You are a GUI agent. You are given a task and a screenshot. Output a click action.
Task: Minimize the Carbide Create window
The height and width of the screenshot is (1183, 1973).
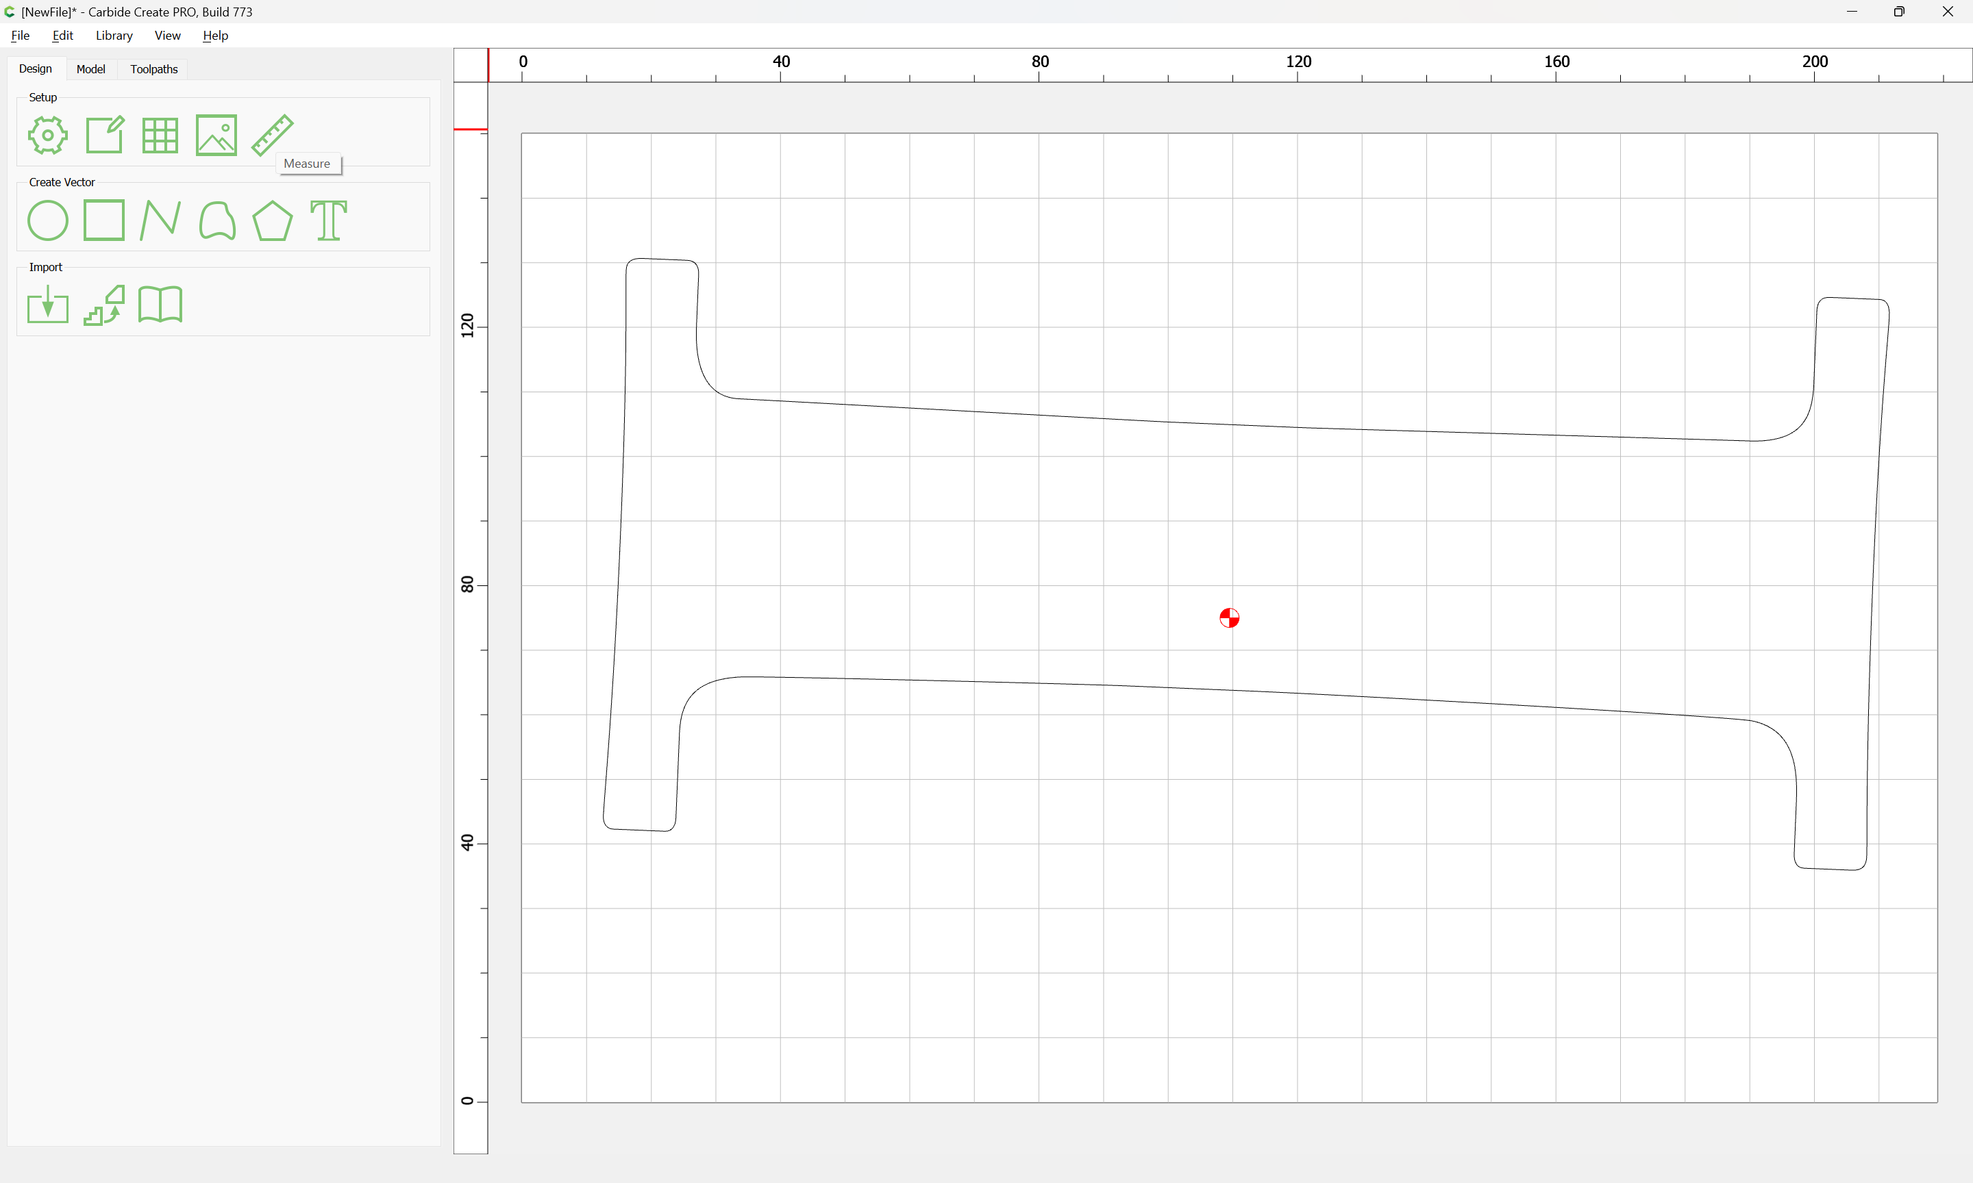1852,11
